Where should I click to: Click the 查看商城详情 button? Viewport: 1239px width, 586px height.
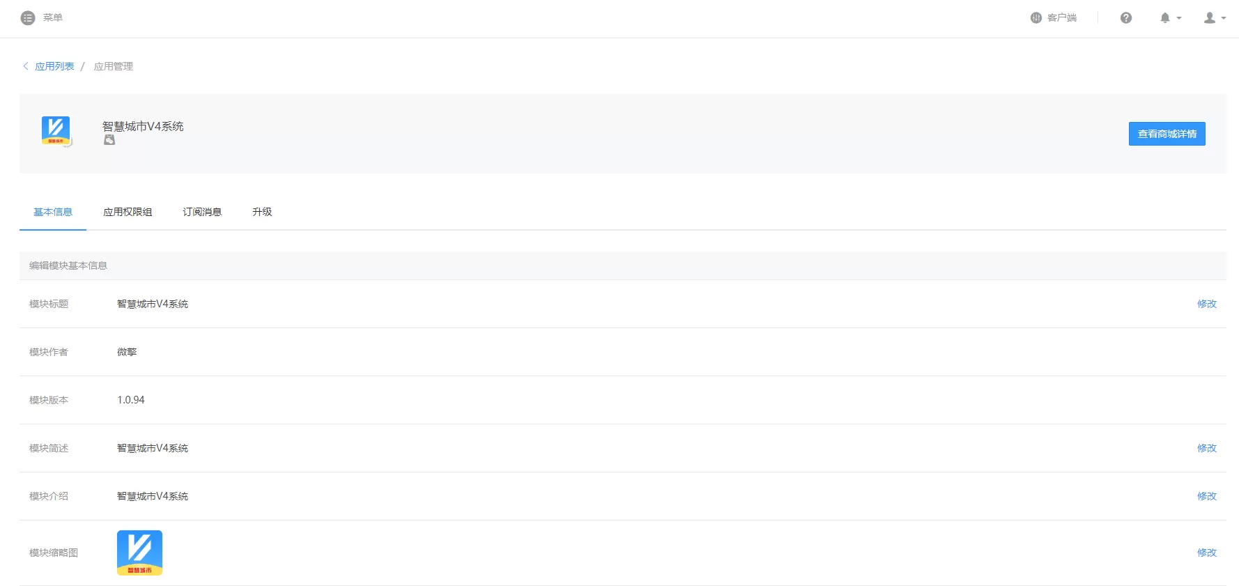[1167, 134]
